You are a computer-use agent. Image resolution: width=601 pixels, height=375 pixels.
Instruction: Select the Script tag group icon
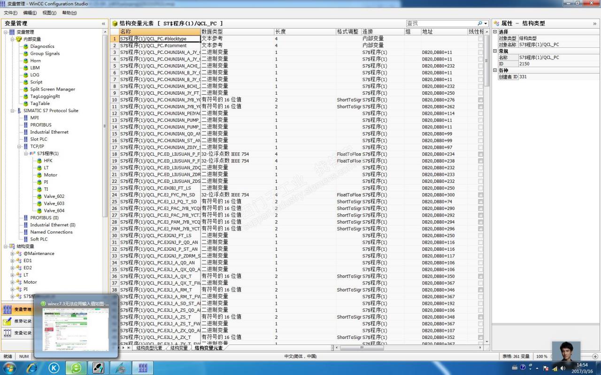(x=26, y=82)
